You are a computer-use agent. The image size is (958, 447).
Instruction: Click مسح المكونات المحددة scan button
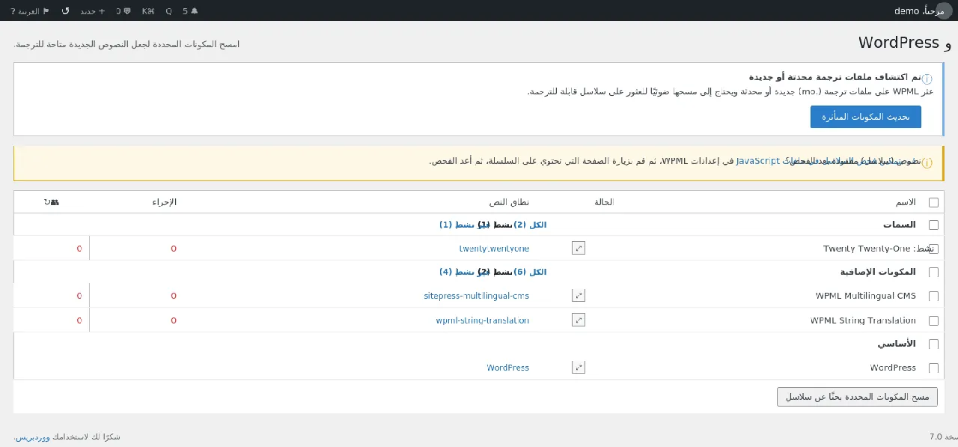(857, 397)
